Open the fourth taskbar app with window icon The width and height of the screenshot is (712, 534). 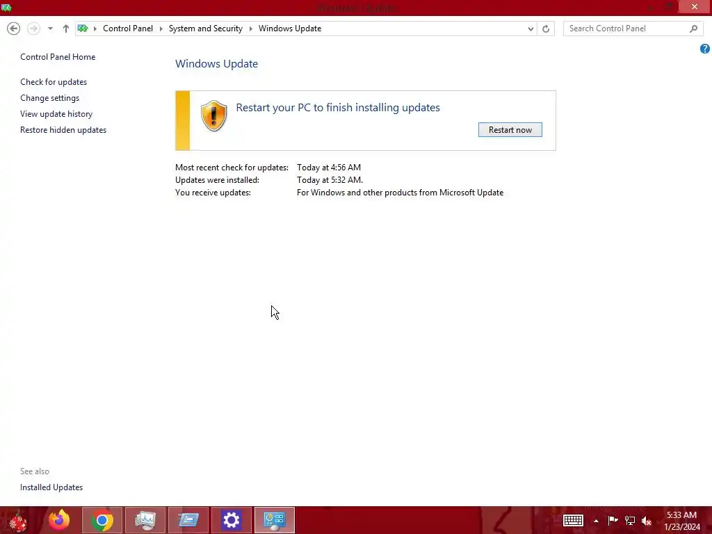coord(188,520)
